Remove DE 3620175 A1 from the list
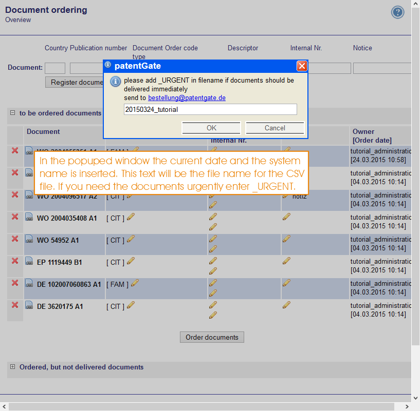 pos(15,305)
